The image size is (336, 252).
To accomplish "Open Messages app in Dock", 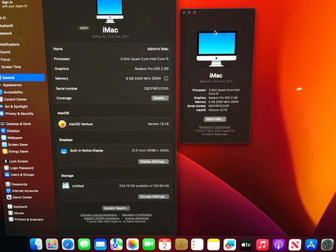I will [x=84, y=244].
